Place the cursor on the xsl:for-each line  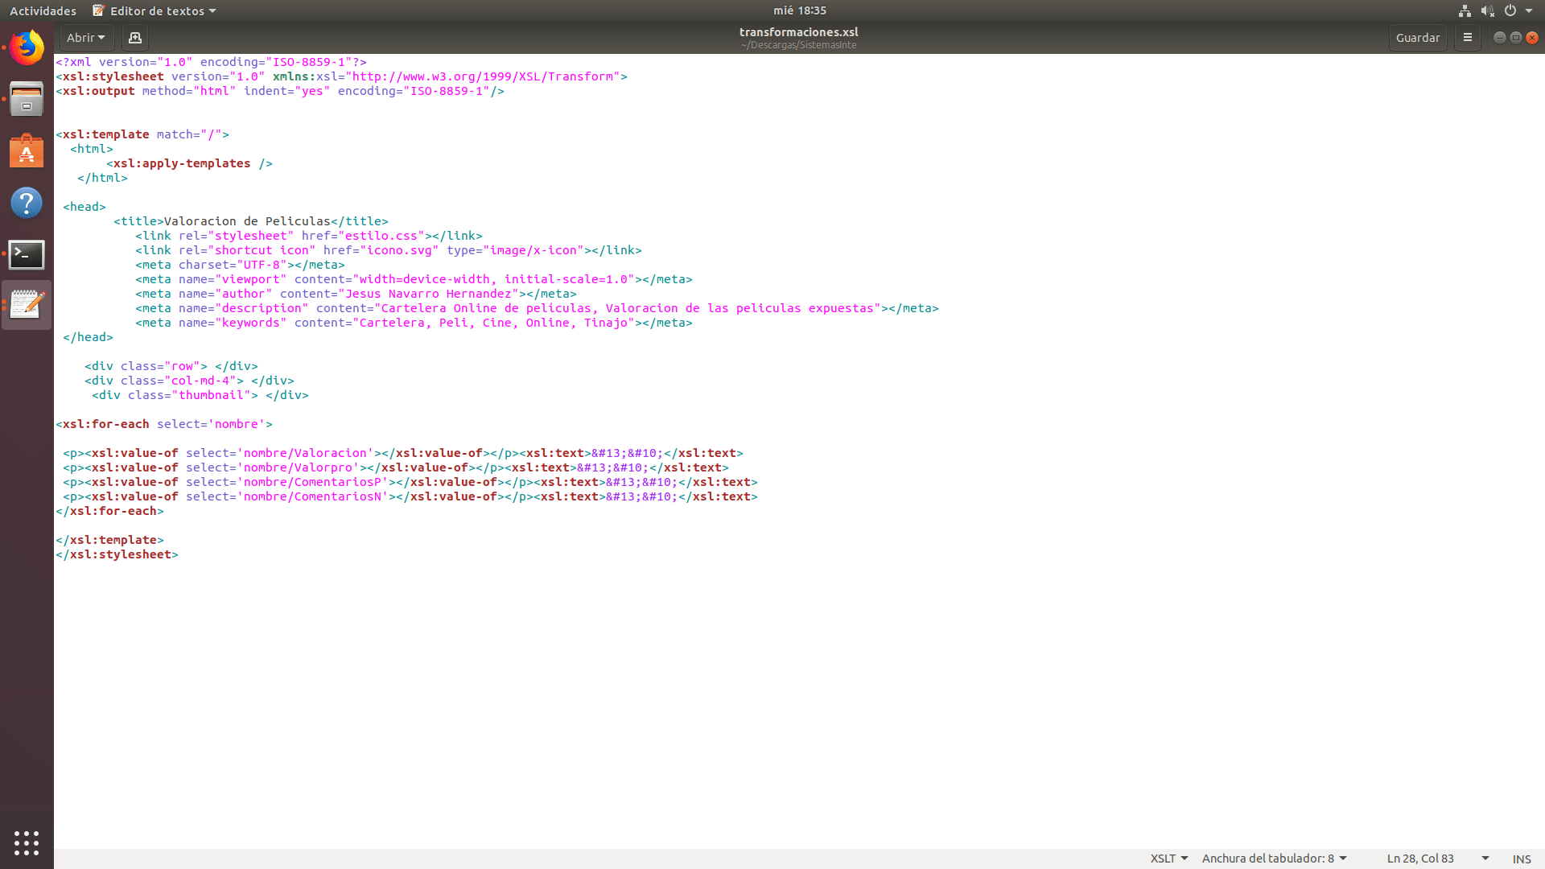click(x=163, y=424)
